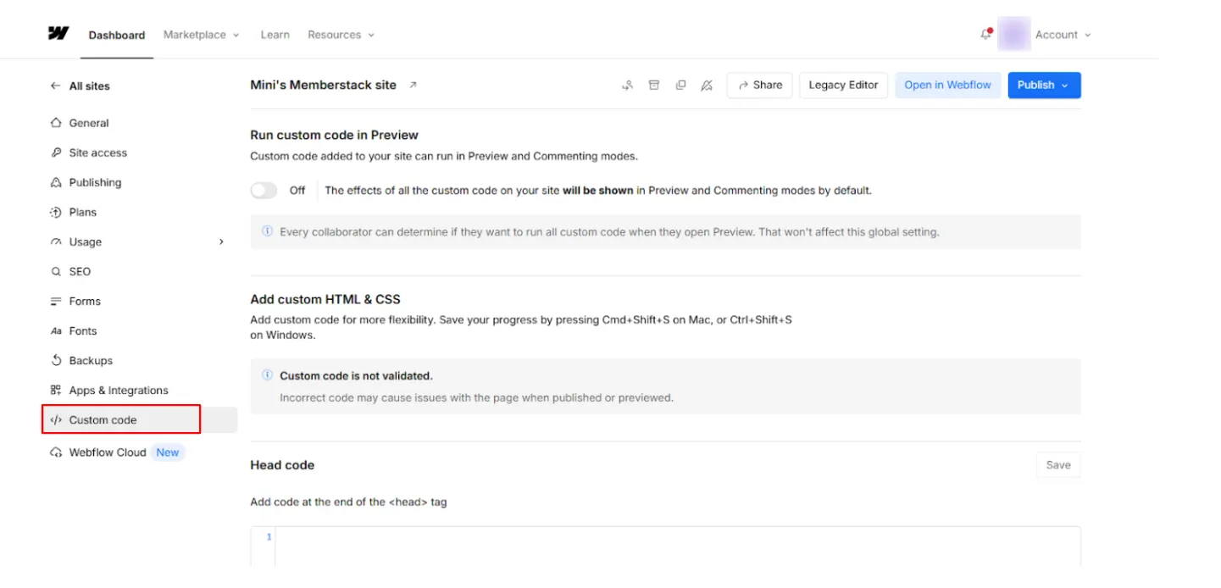
Task: Save the Head code
Action: [x=1058, y=464]
